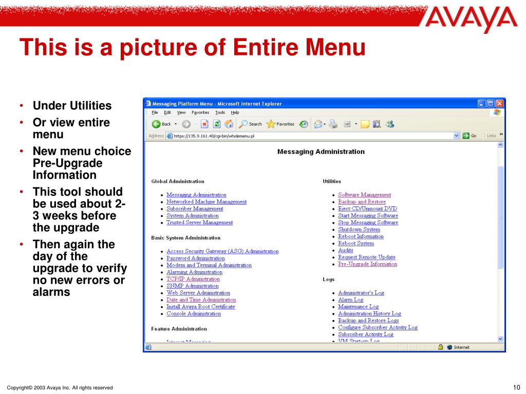Viewport: 526px width, 394px height.
Task: Open the Mail icon dropdown arrow
Action: (x=325, y=124)
